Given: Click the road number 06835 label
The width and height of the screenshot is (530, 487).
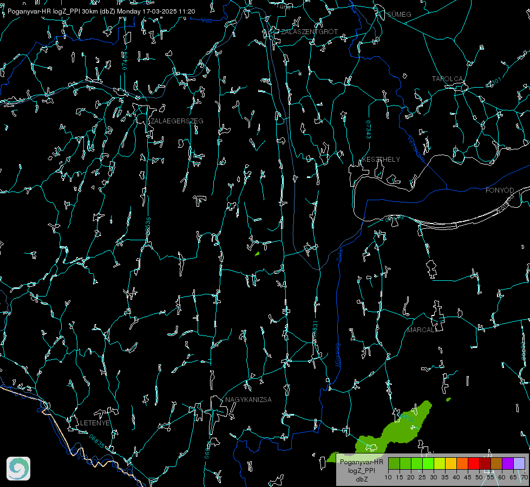Looking at the screenshot, I should [x=97, y=441].
